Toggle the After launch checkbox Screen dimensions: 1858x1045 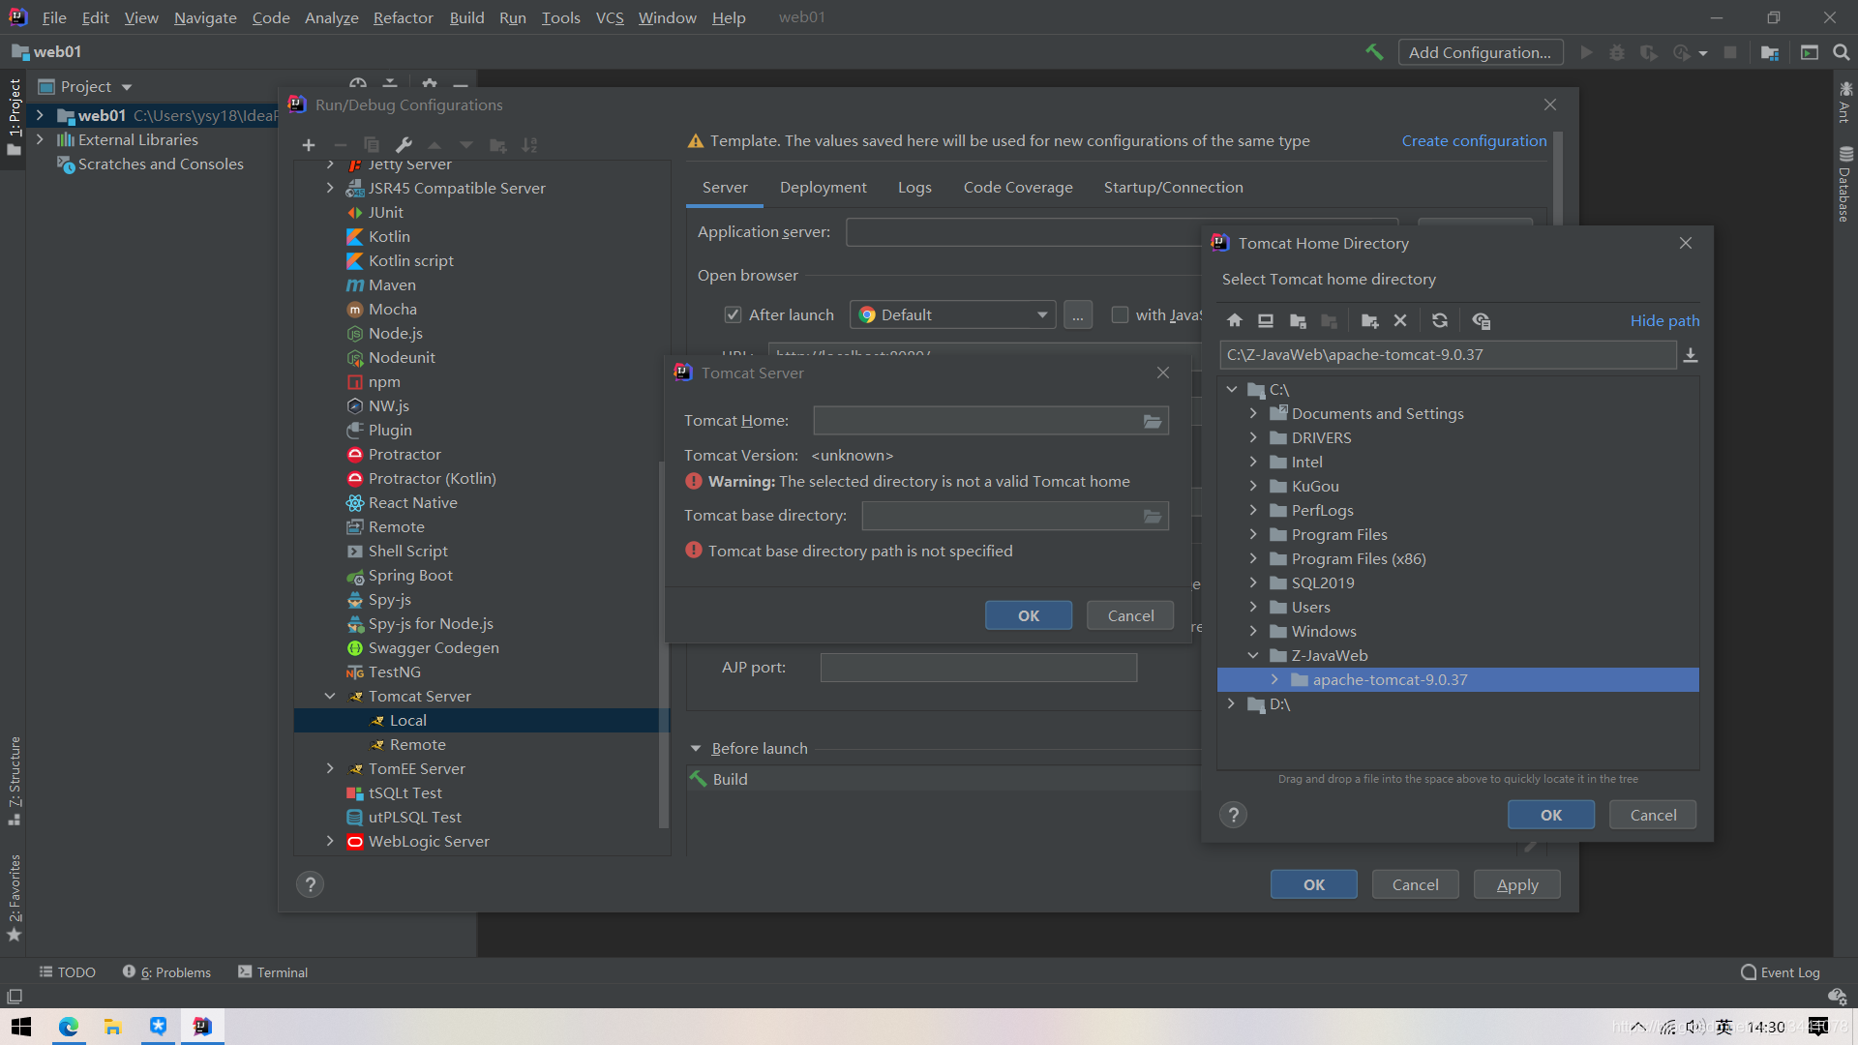(x=733, y=315)
